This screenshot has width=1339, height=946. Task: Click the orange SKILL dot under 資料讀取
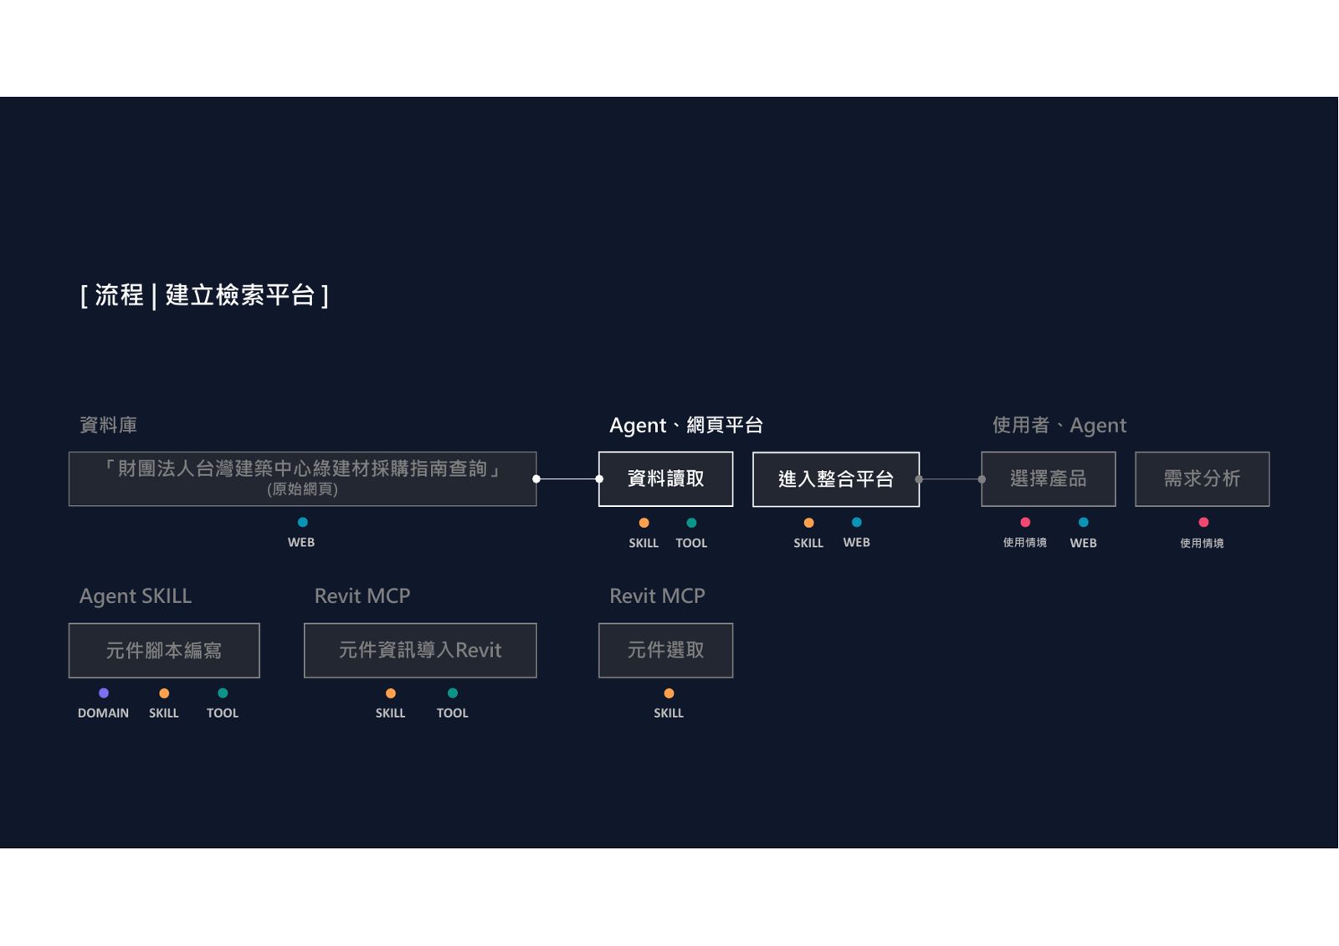coord(644,523)
